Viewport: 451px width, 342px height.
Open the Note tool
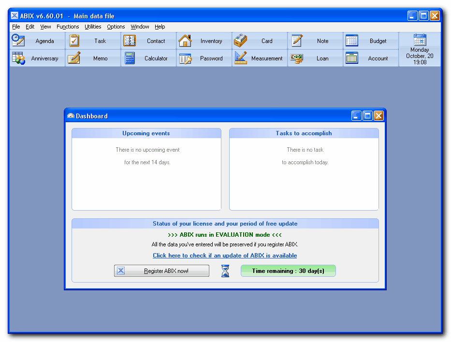(x=315, y=41)
